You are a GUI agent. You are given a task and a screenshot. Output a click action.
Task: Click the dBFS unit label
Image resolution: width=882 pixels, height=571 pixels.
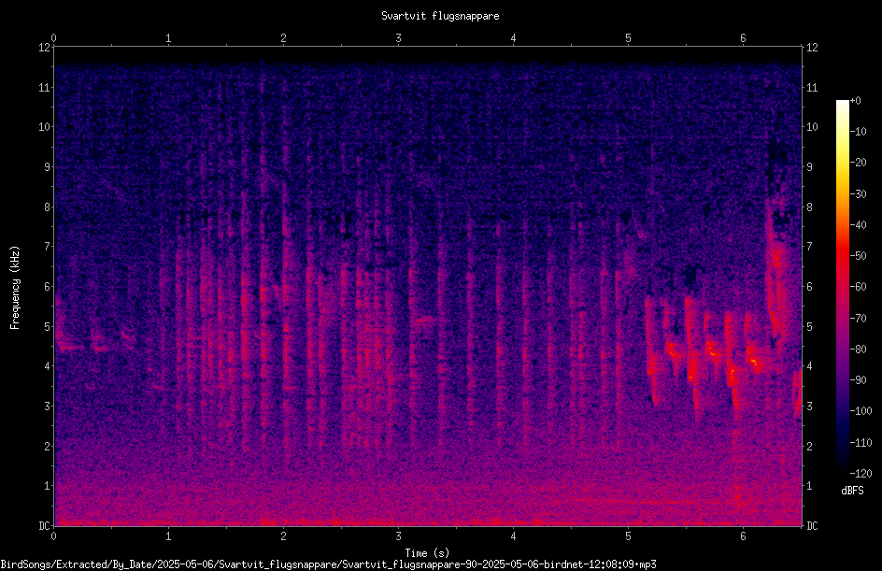[x=853, y=491]
